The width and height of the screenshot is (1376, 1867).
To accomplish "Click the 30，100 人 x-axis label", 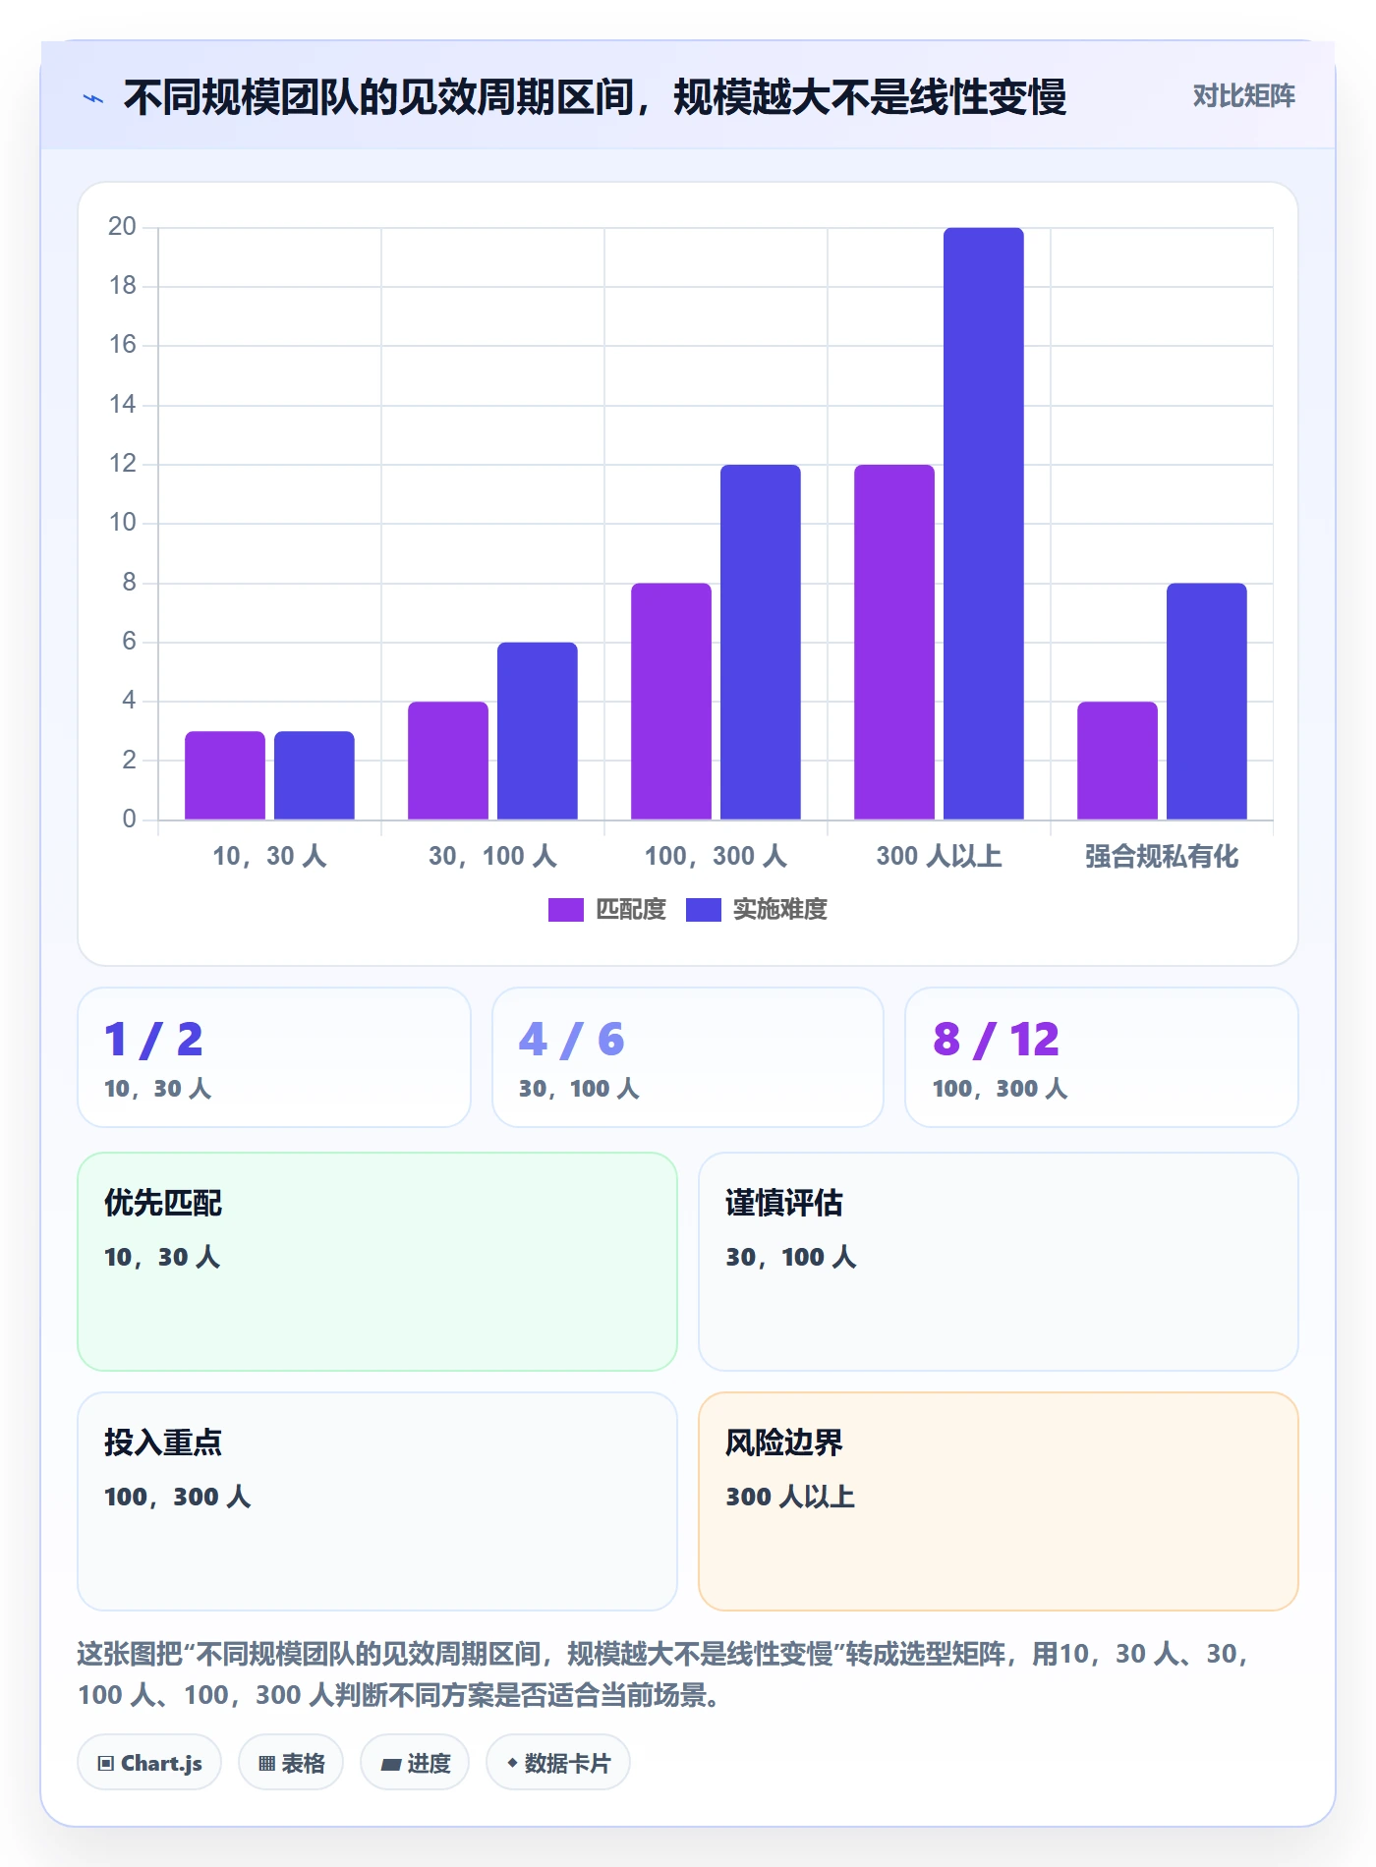I will [x=492, y=857].
